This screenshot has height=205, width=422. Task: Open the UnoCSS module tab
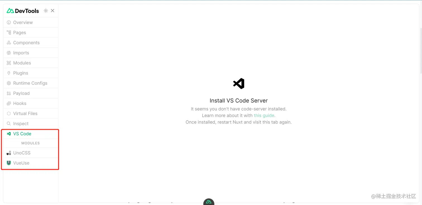(x=31, y=153)
